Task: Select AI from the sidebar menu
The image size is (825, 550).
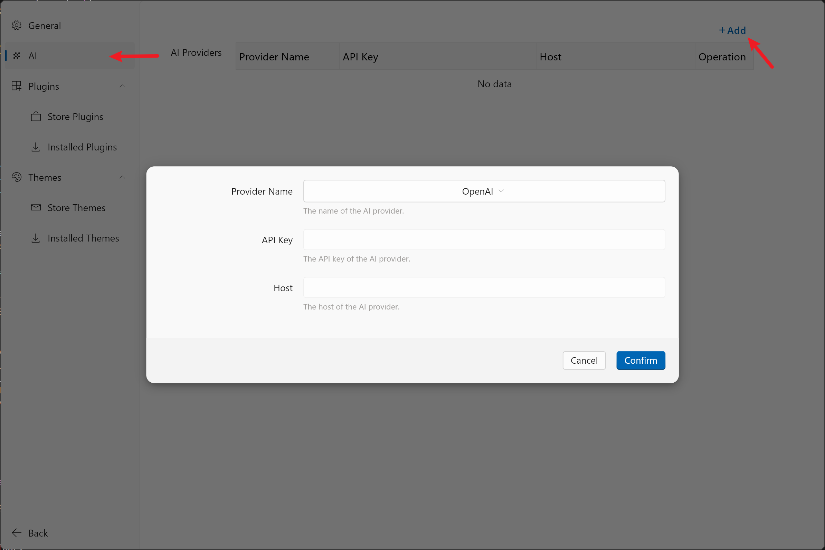Action: click(33, 56)
